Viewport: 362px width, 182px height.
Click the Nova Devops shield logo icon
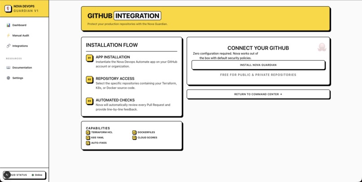coord(8,9)
